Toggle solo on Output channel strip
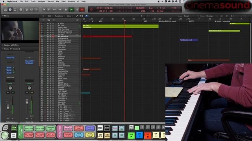252x141 pixels. tap(31, 119)
